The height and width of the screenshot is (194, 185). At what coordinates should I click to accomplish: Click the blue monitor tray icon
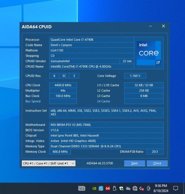101,188
